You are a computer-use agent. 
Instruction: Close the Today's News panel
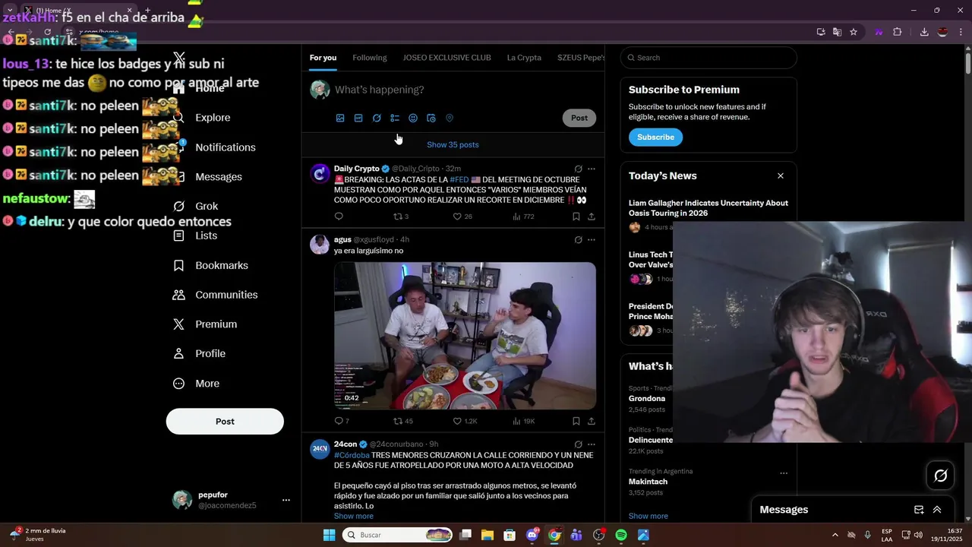(780, 176)
